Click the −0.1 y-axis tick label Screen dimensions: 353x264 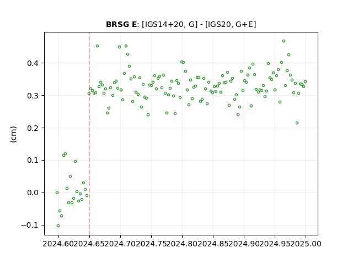click(x=30, y=225)
